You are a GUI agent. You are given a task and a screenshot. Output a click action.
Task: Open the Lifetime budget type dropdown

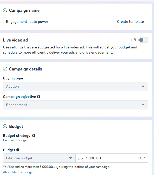tap(39, 158)
